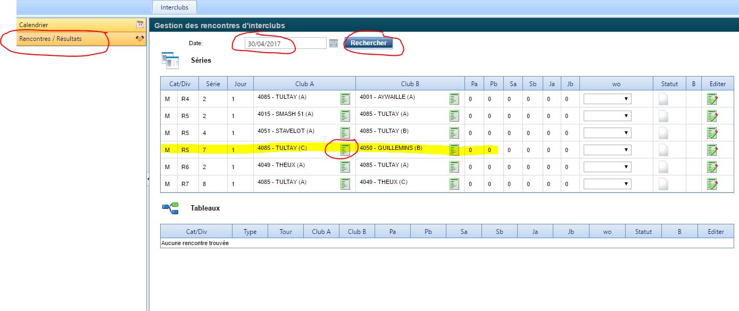739x311 pixels.
Task: Edit the SMASH 51 vs TULTAY match
Action: tap(712, 116)
